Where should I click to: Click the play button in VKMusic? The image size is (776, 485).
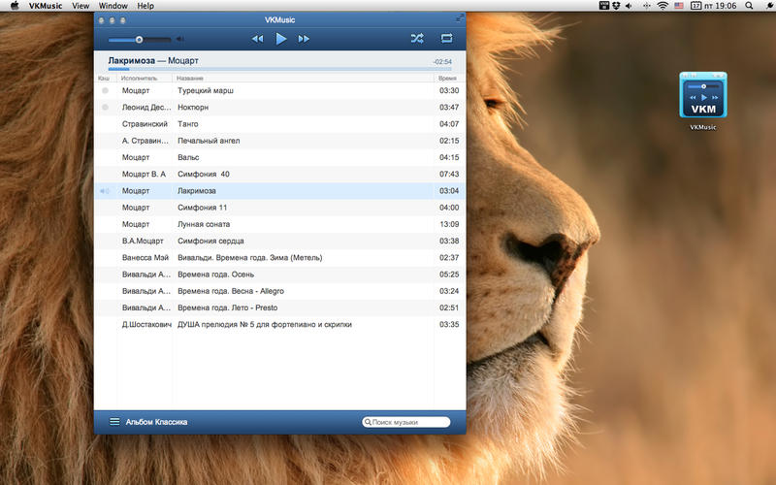coord(280,39)
